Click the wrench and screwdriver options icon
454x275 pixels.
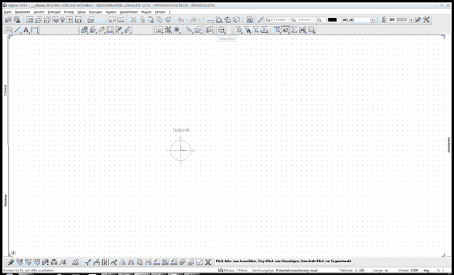coord(426,20)
